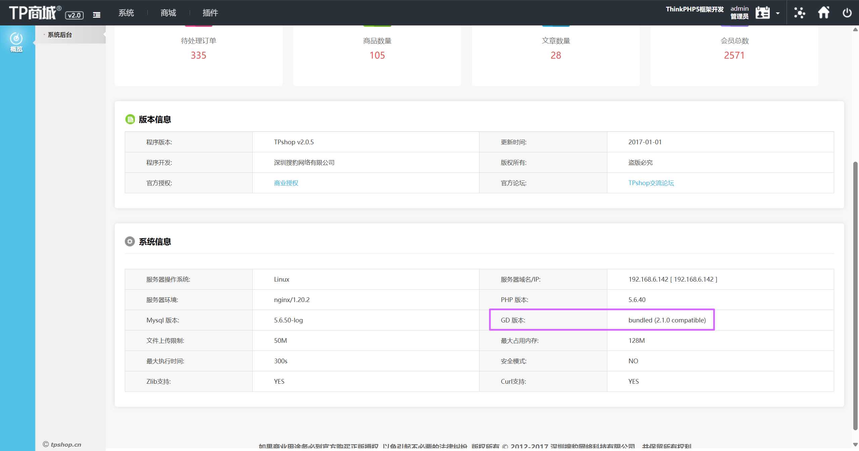Image resolution: width=859 pixels, height=451 pixels.
Task: Expand the admin account dropdown arrow
Action: [778, 13]
